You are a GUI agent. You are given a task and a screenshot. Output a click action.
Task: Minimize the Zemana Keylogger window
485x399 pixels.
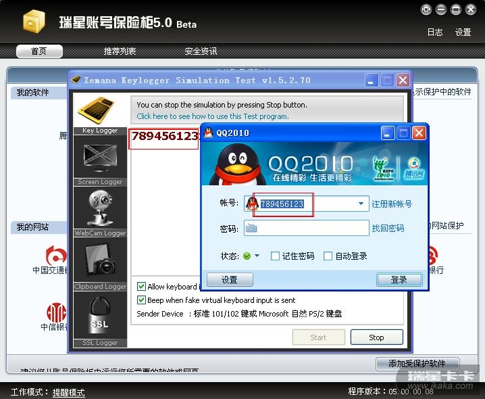[x=372, y=80]
